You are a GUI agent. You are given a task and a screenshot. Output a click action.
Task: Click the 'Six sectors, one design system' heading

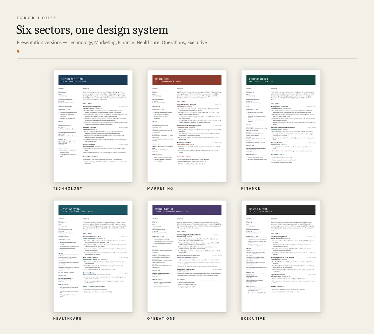click(92, 30)
